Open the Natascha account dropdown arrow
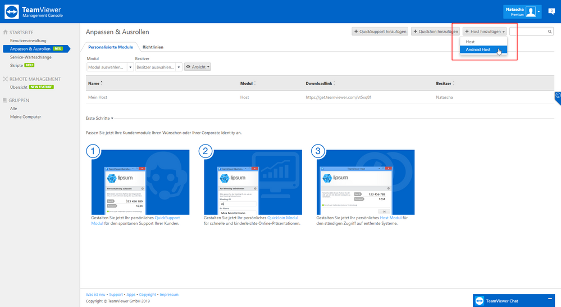 [x=539, y=12]
